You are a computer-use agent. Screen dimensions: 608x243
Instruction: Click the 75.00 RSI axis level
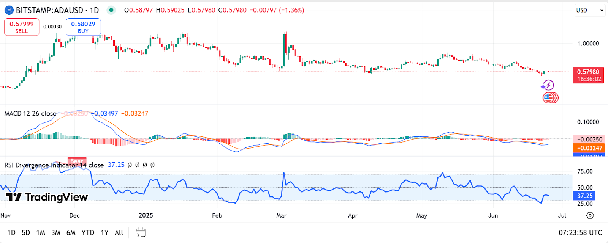point(585,171)
